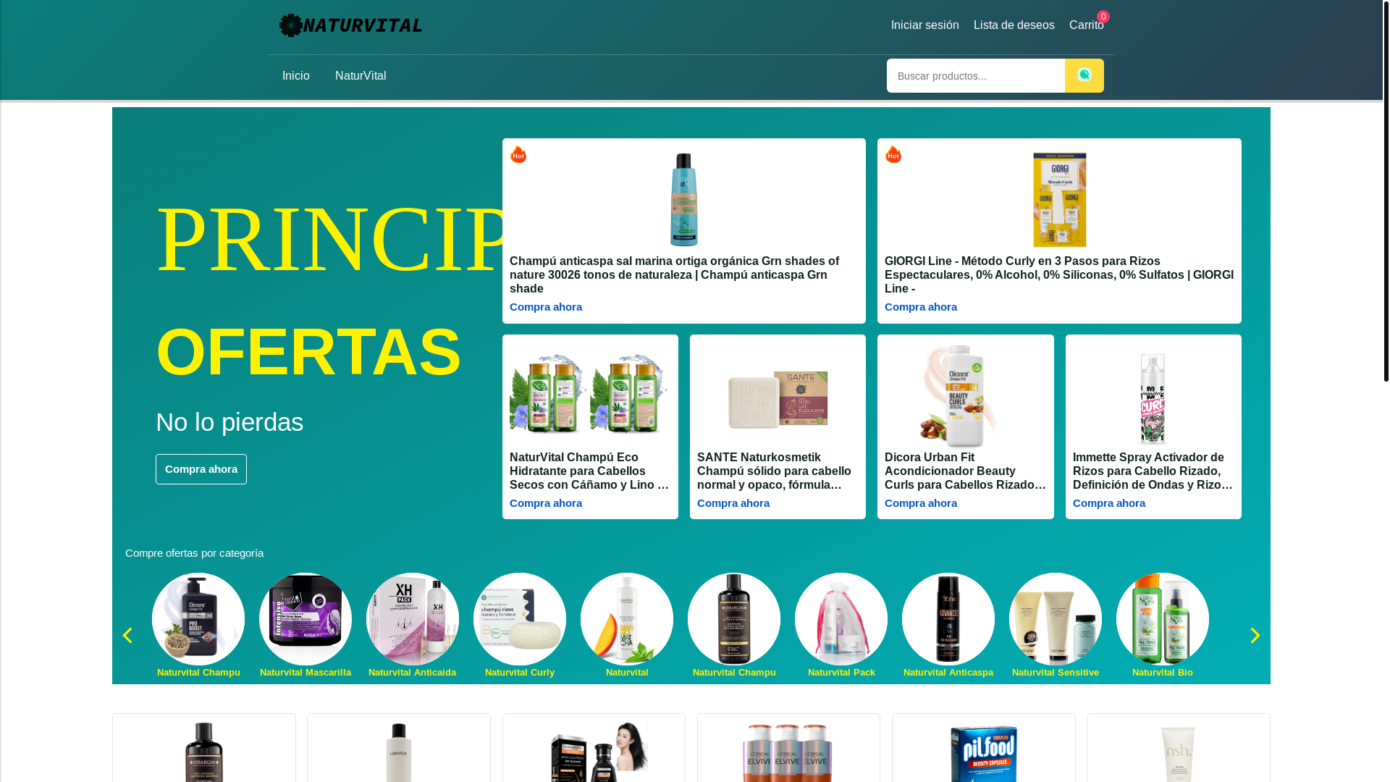The width and height of the screenshot is (1390, 782).
Task: Click the hot flame icon on Grn shades card
Action: click(x=518, y=154)
